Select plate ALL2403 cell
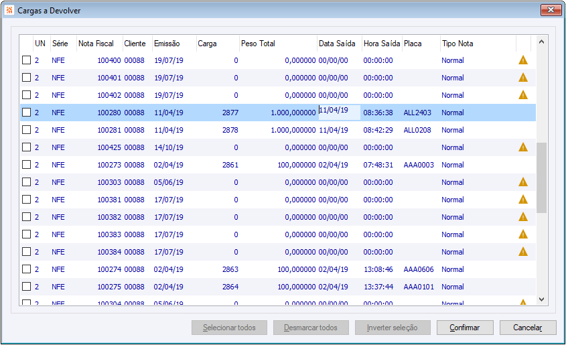The width and height of the screenshot is (566, 345). click(x=417, y=113)
